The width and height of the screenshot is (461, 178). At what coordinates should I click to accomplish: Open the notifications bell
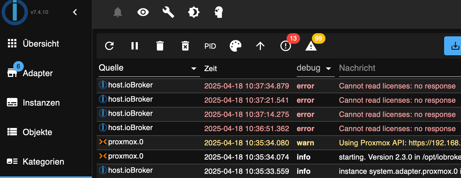[118, 12]
